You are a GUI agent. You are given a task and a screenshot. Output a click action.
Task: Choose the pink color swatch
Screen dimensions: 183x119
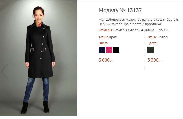tap(109, 50)
